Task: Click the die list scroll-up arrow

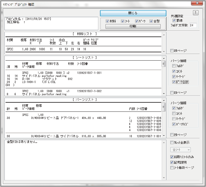Action: pyautogui.click(x=164, y=142)
